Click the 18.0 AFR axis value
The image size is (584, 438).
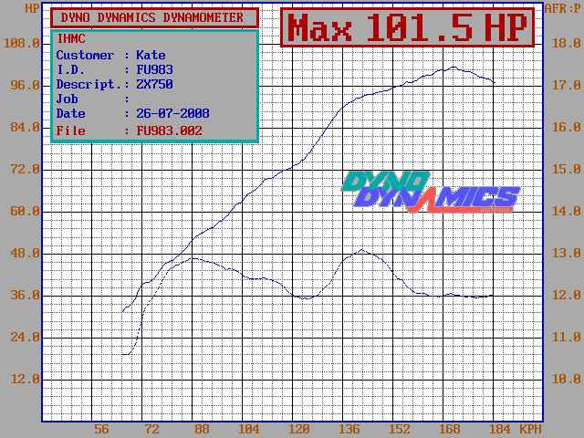pos(566,43)
